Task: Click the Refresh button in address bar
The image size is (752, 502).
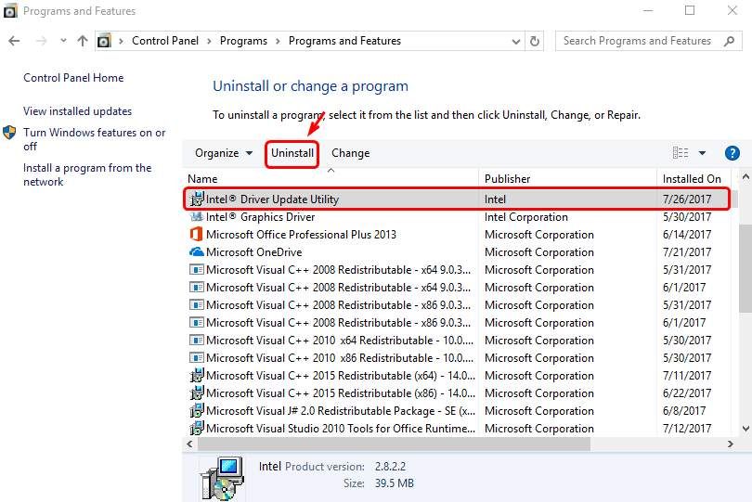Action: pos(535,41)
